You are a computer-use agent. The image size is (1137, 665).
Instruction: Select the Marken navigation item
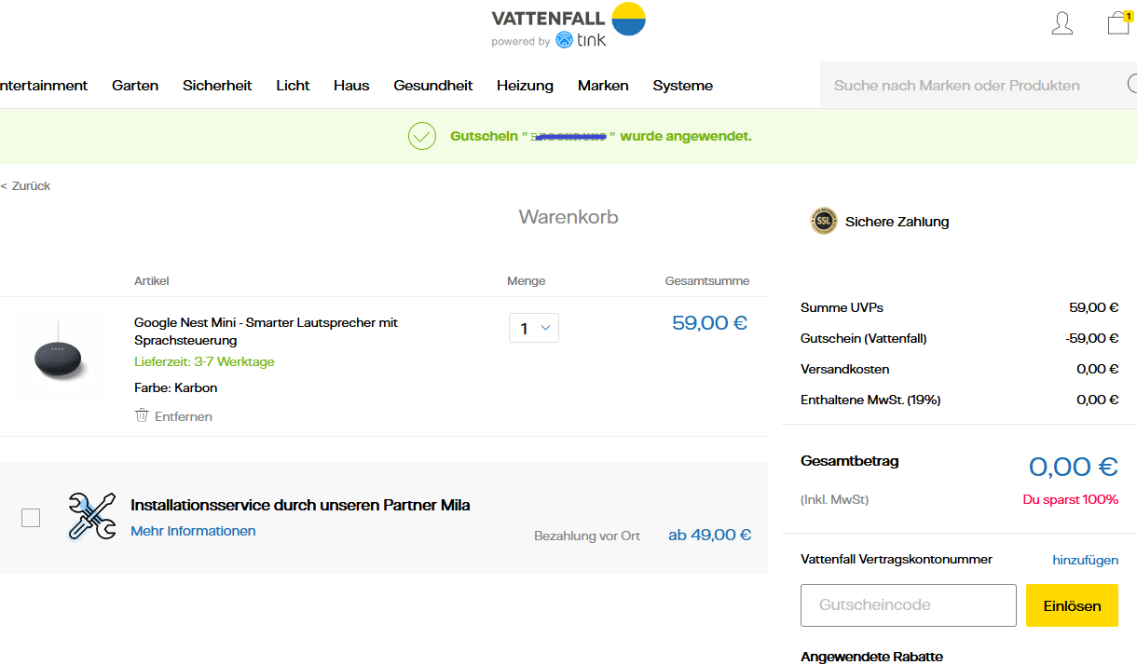click(603, 86)
